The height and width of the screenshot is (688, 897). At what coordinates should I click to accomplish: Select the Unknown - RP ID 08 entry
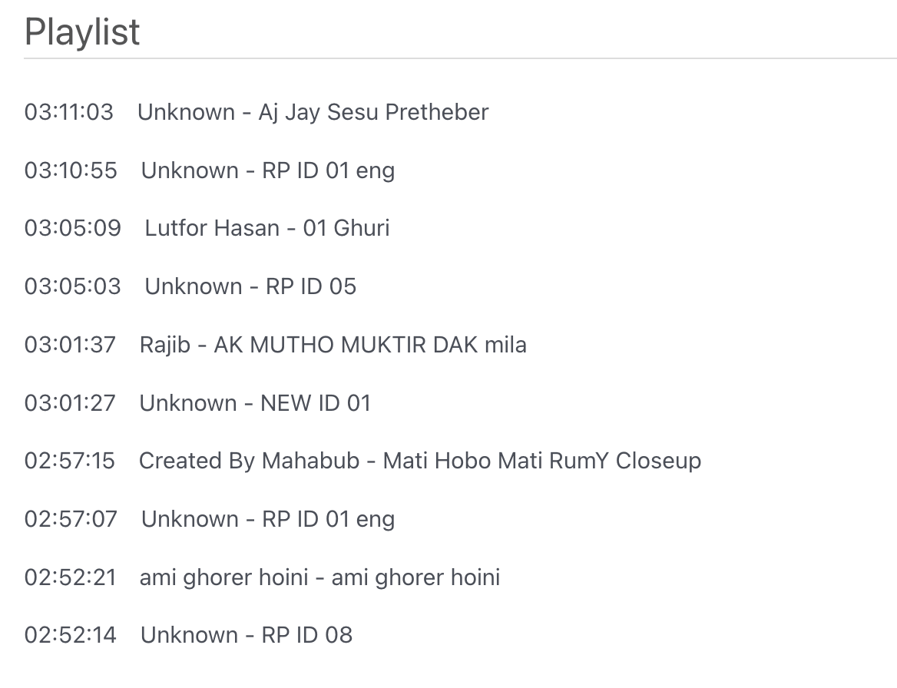click(247, 635)
